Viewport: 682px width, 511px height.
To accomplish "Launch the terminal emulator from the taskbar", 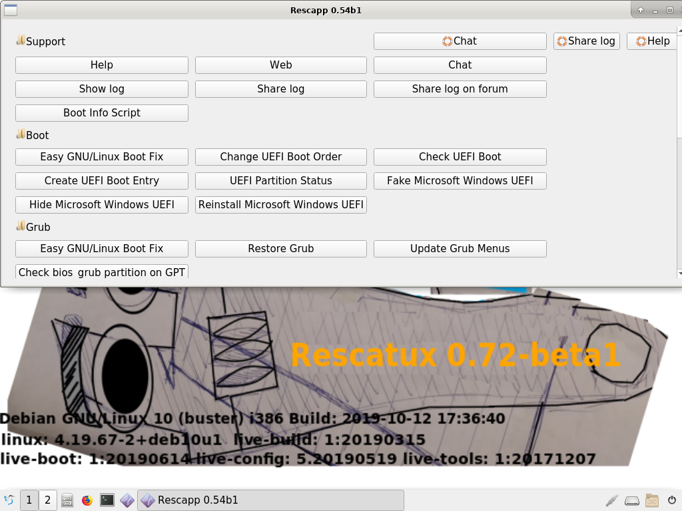I will (107, 500).
